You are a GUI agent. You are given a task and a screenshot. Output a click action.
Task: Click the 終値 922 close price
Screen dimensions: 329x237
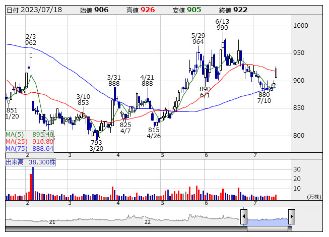pyautogui.click(x=233, y=10)
